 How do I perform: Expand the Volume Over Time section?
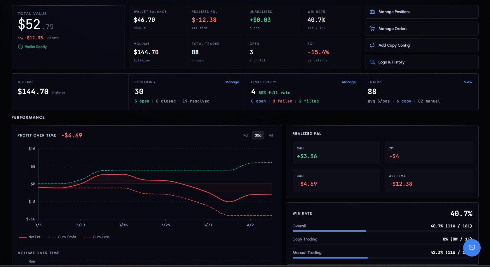(39, 253)
